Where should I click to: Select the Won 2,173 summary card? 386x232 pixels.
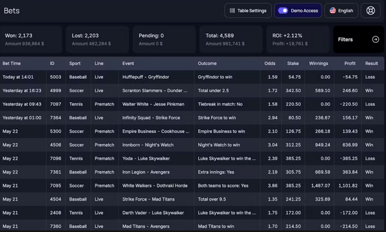tap(31, 39)
